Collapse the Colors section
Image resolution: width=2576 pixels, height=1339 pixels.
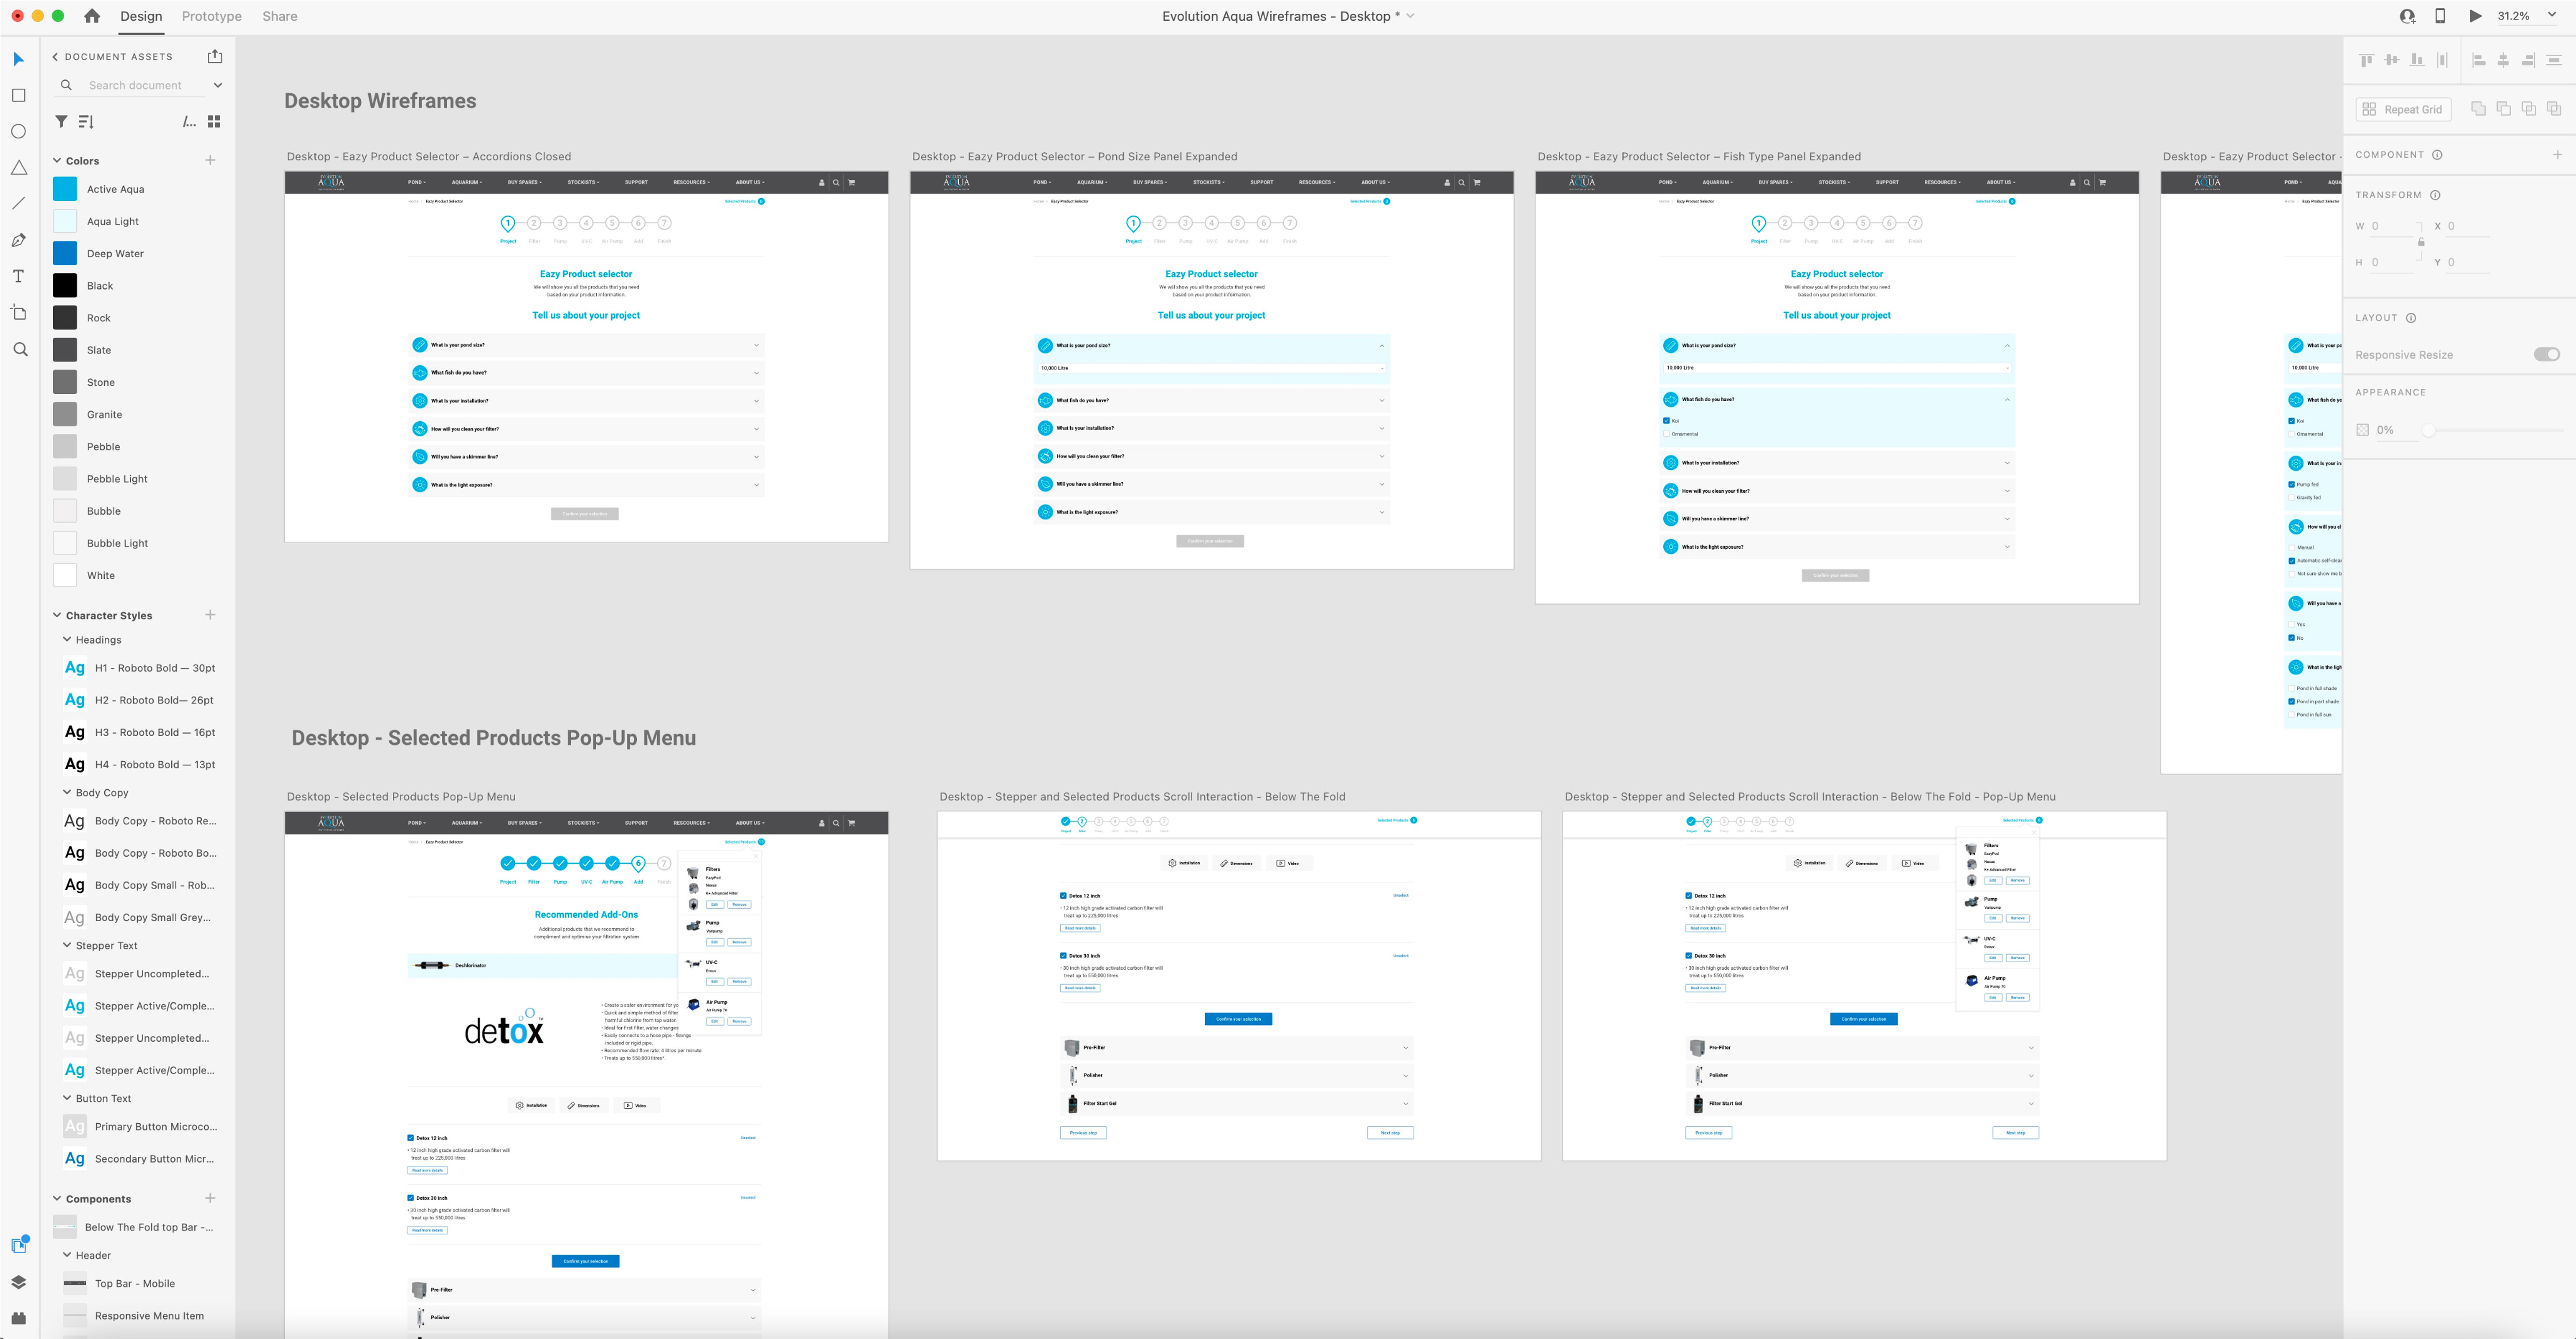pos(57,161)
